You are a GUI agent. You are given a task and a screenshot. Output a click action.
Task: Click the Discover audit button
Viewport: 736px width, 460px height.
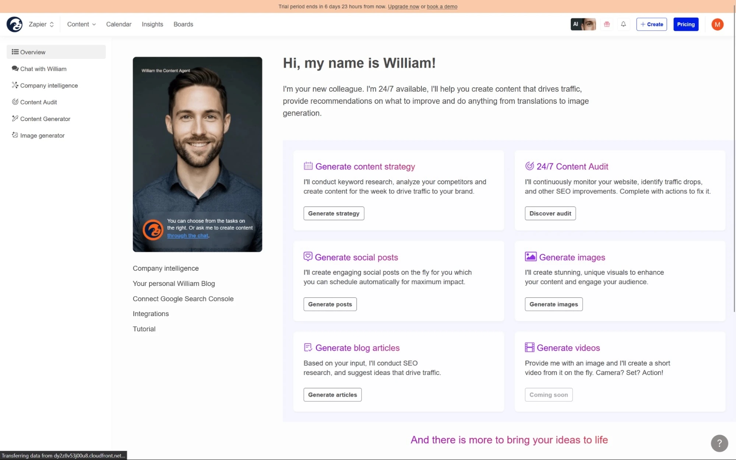(550, 213)
